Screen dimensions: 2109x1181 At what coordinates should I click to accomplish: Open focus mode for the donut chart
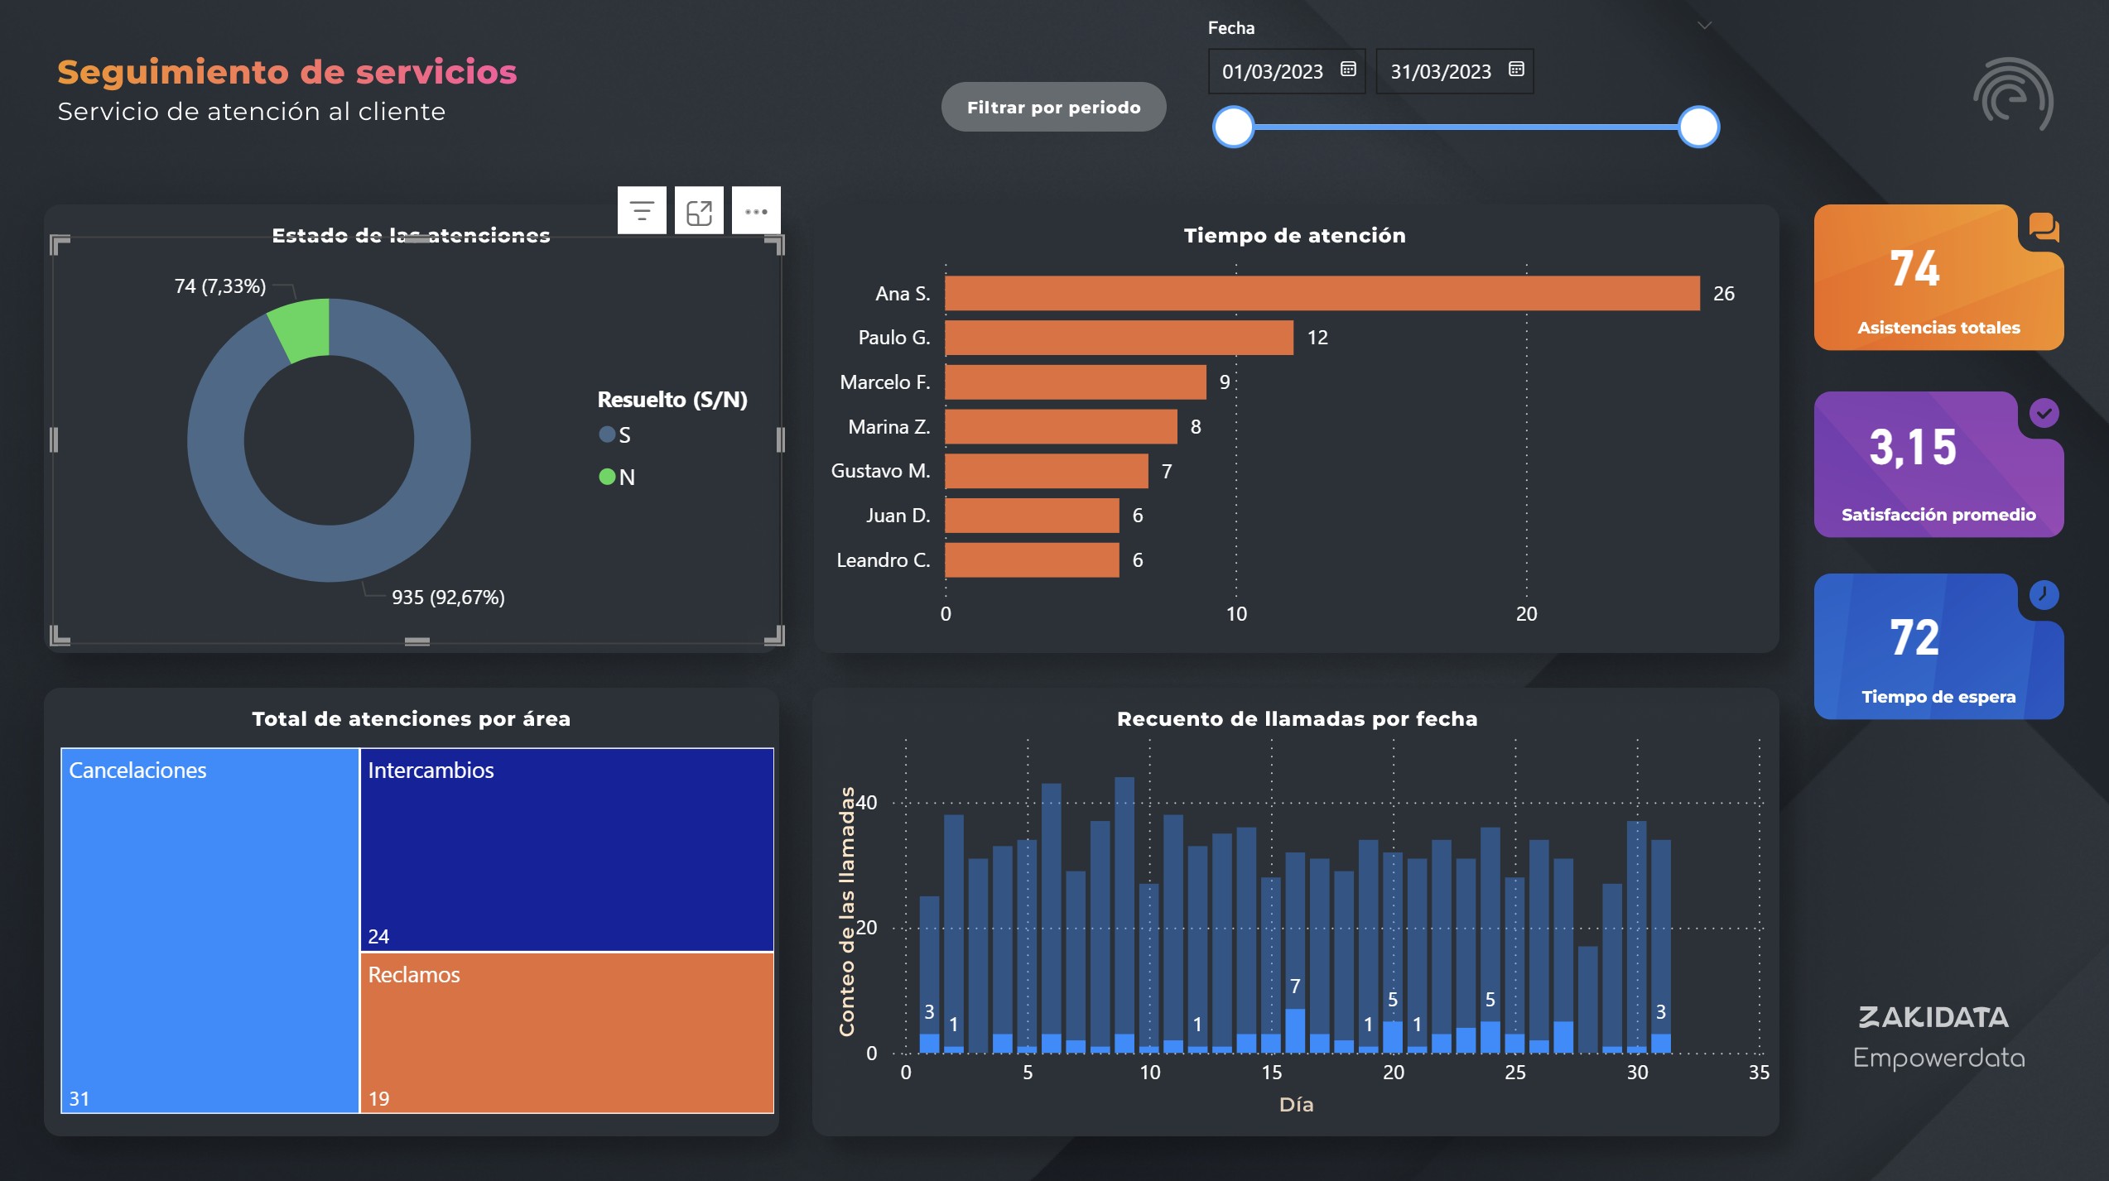tap(700, 210)
